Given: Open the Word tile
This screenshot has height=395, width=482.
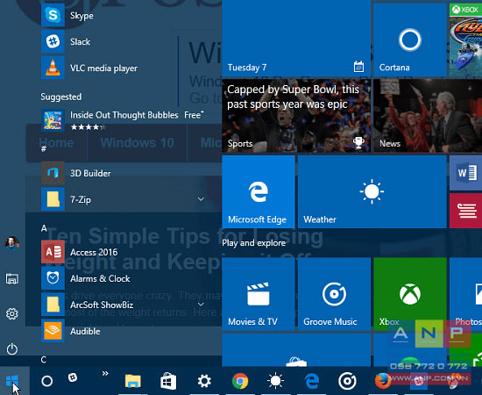Looking at the screenshot, I should [465, 173].
